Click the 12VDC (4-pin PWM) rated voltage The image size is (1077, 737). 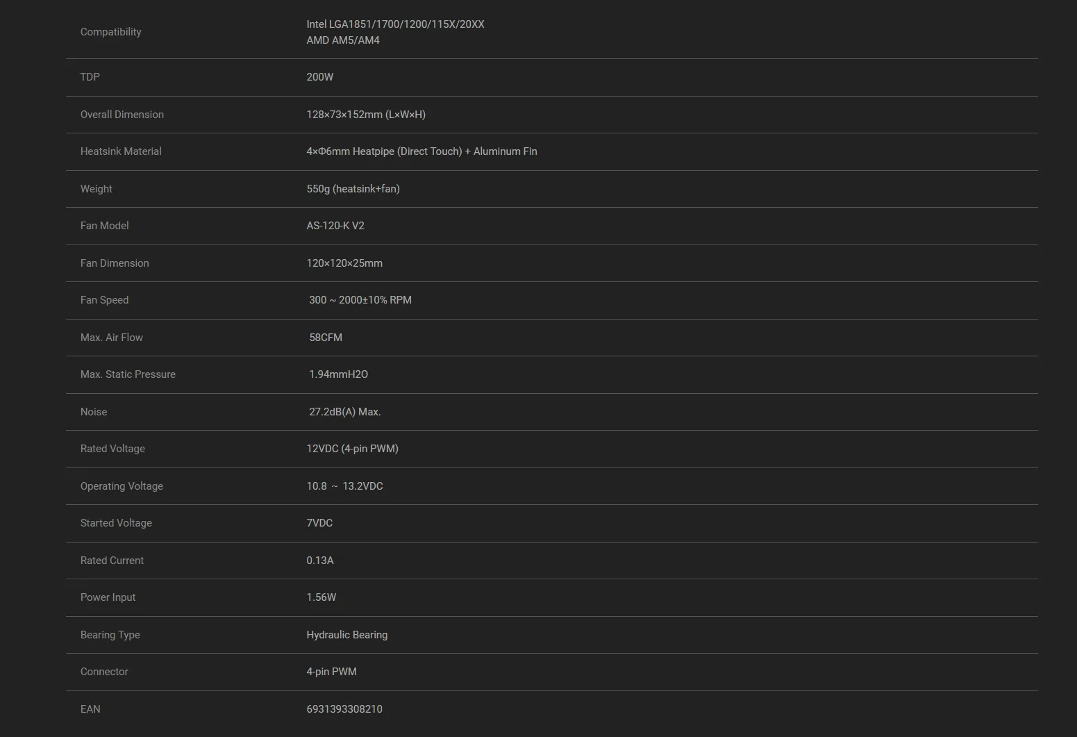(x=352, y=449)
